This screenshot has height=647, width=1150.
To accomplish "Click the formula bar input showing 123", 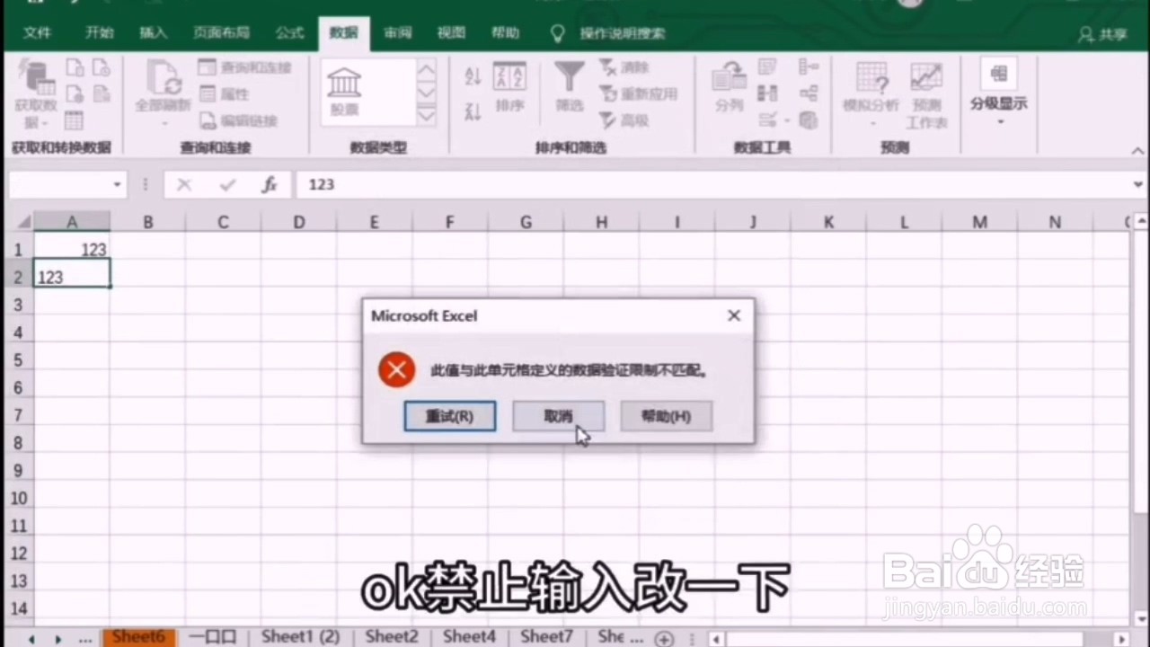I will (x=712, y=184).
